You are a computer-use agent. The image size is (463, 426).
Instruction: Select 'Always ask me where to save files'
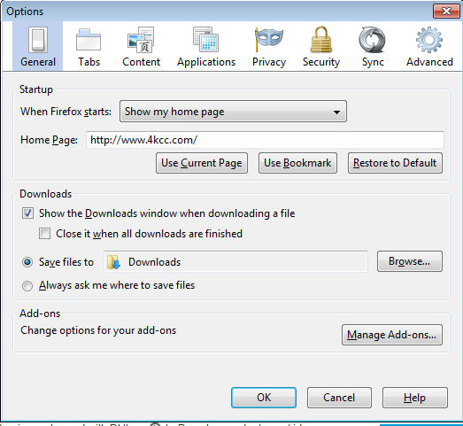tap(27, 286)
